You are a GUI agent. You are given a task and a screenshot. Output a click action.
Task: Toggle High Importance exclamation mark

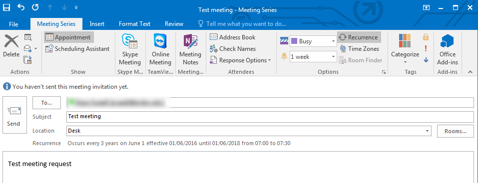(x=426, y=49)
